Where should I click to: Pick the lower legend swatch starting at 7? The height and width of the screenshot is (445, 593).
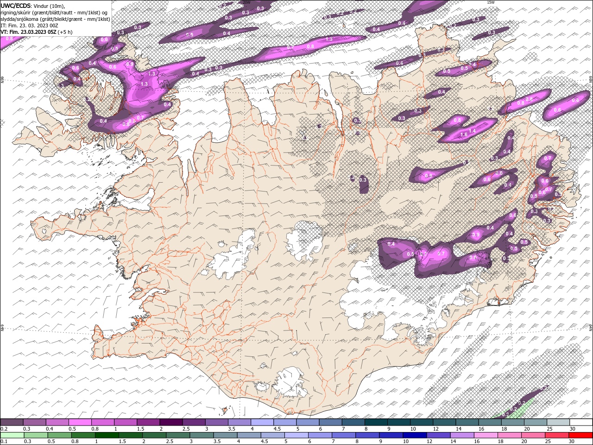[343, 435]
